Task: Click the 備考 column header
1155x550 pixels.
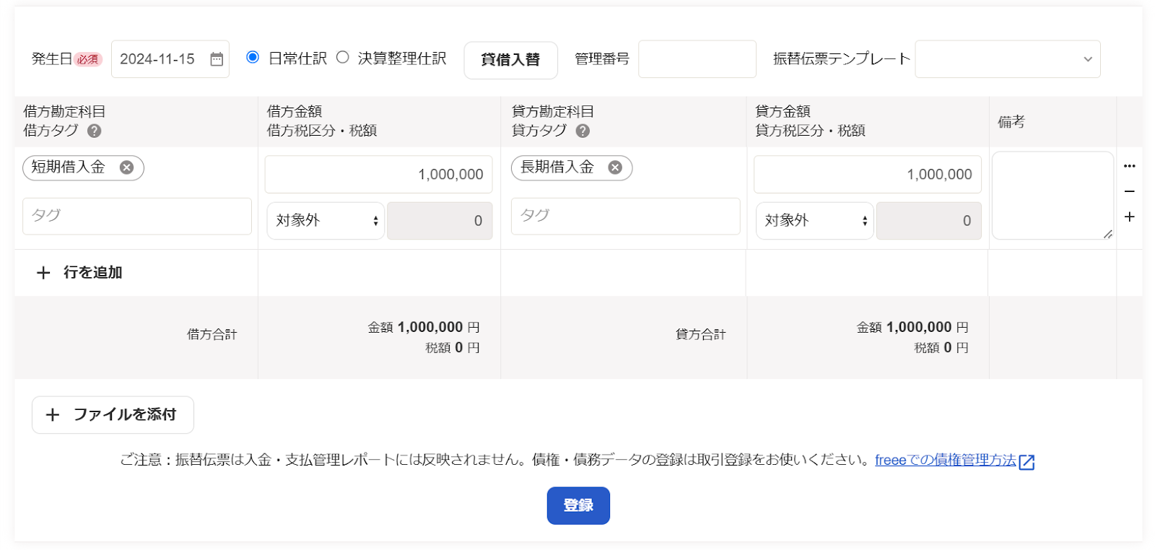Action: click(1011, 122)
